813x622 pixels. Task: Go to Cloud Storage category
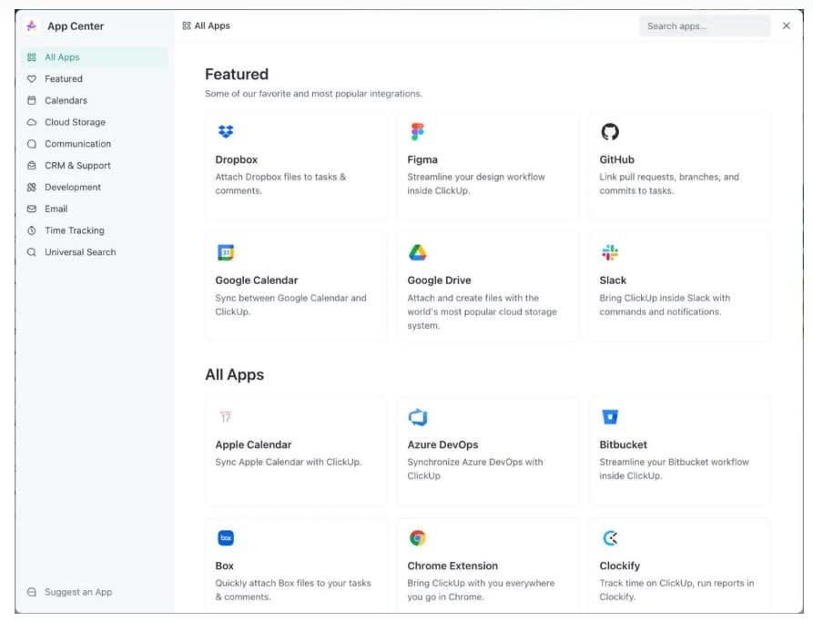(95, 122)
